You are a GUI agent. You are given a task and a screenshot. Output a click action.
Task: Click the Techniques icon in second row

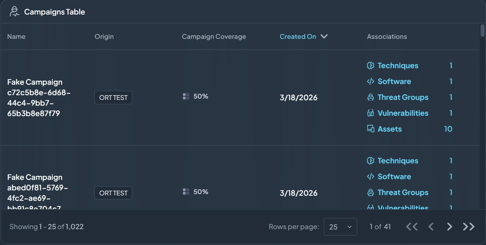point(370,161)
